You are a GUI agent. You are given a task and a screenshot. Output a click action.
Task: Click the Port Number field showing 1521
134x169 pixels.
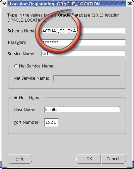click(51, 122)
